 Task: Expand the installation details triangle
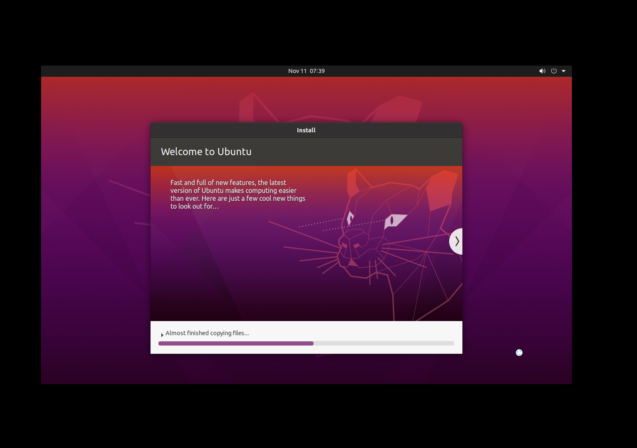[x=162, y=335]
